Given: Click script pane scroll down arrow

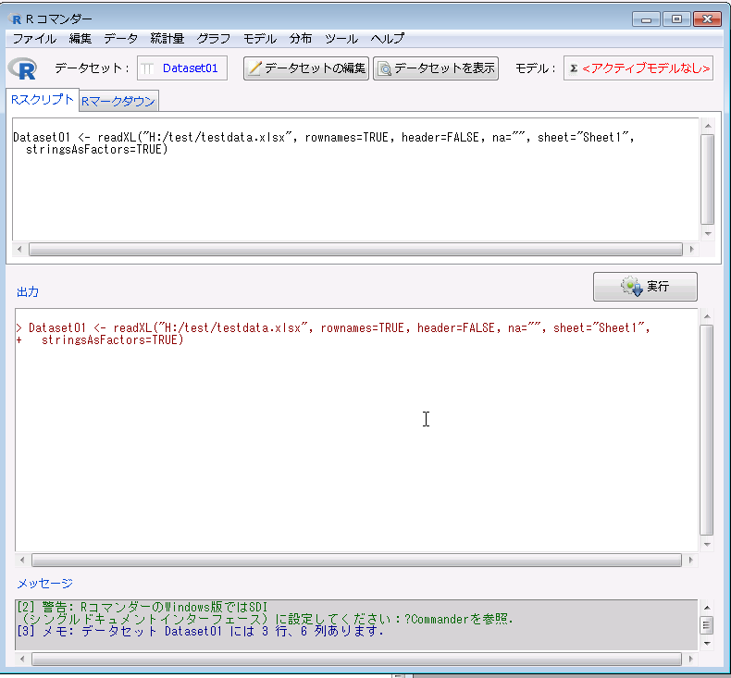Looking at the screenshot, I should (x=708, y=233).
